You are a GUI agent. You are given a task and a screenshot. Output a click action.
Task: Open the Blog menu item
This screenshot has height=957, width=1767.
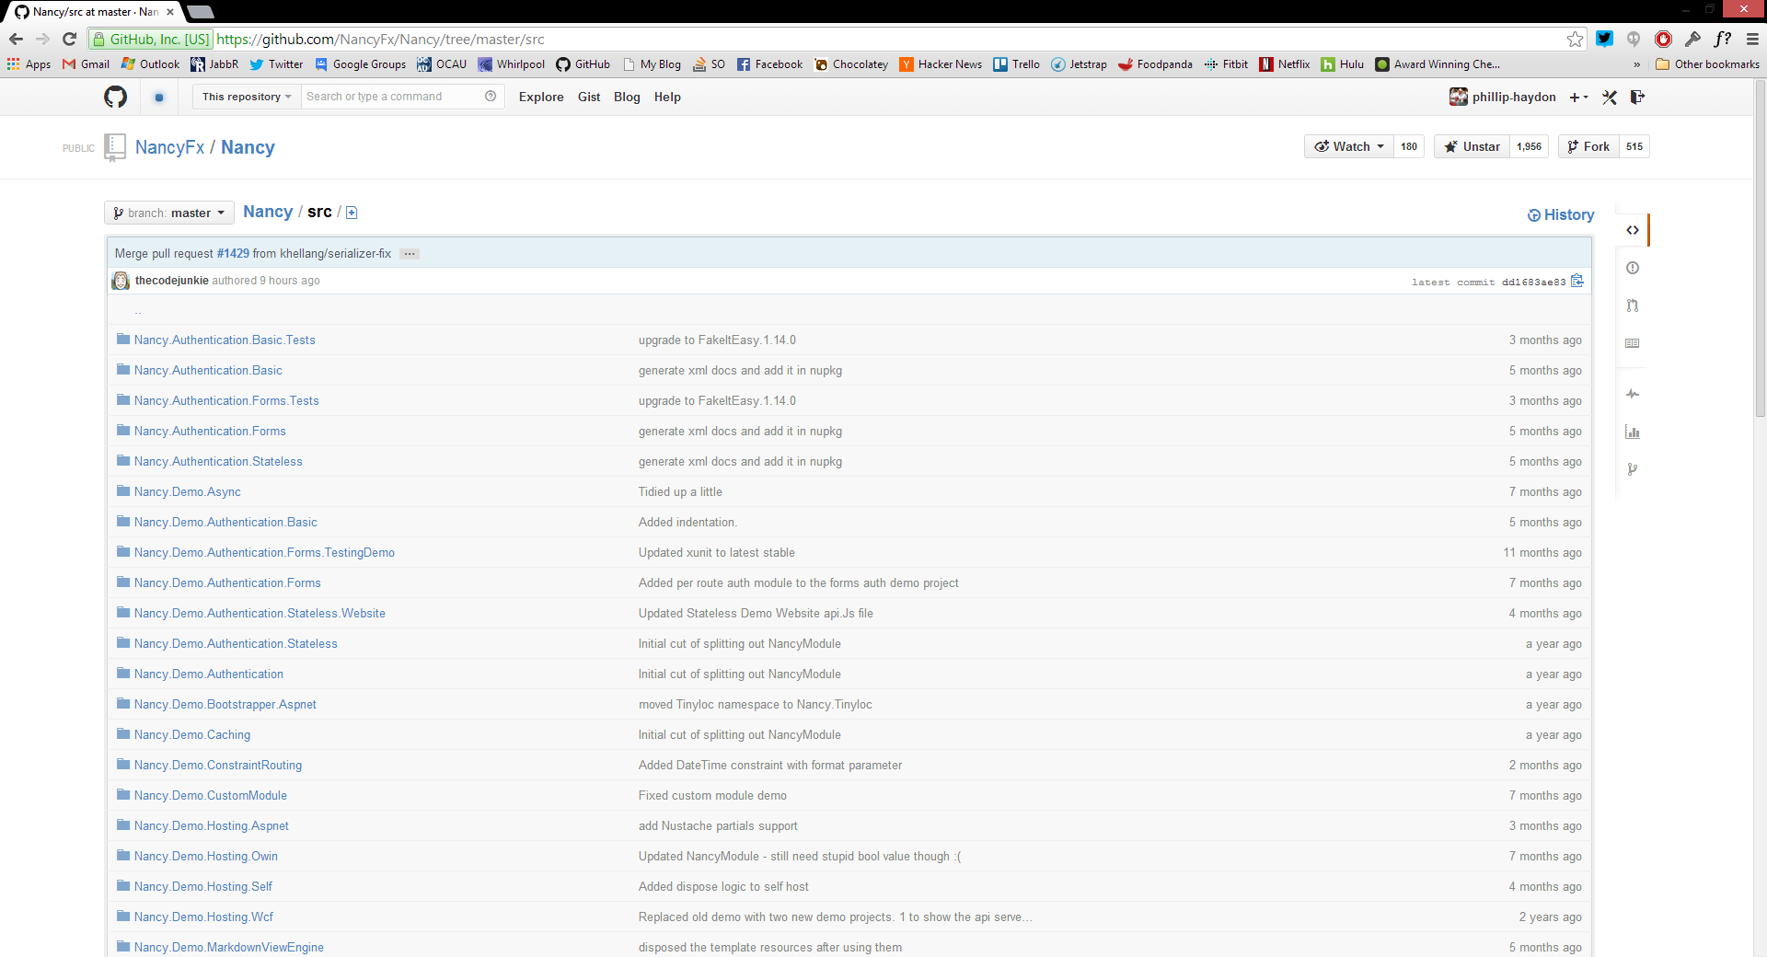627,97
